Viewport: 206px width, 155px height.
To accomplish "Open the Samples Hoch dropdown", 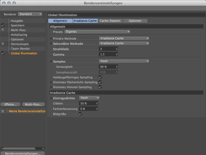I will (x=124, y=61).
